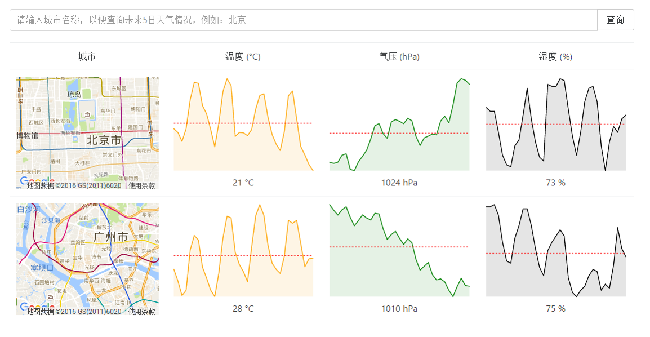Viewport: 650px width, 337px height.
Task: Open 使用条款 link on Beijing map
Action: (x=141, y=186)
